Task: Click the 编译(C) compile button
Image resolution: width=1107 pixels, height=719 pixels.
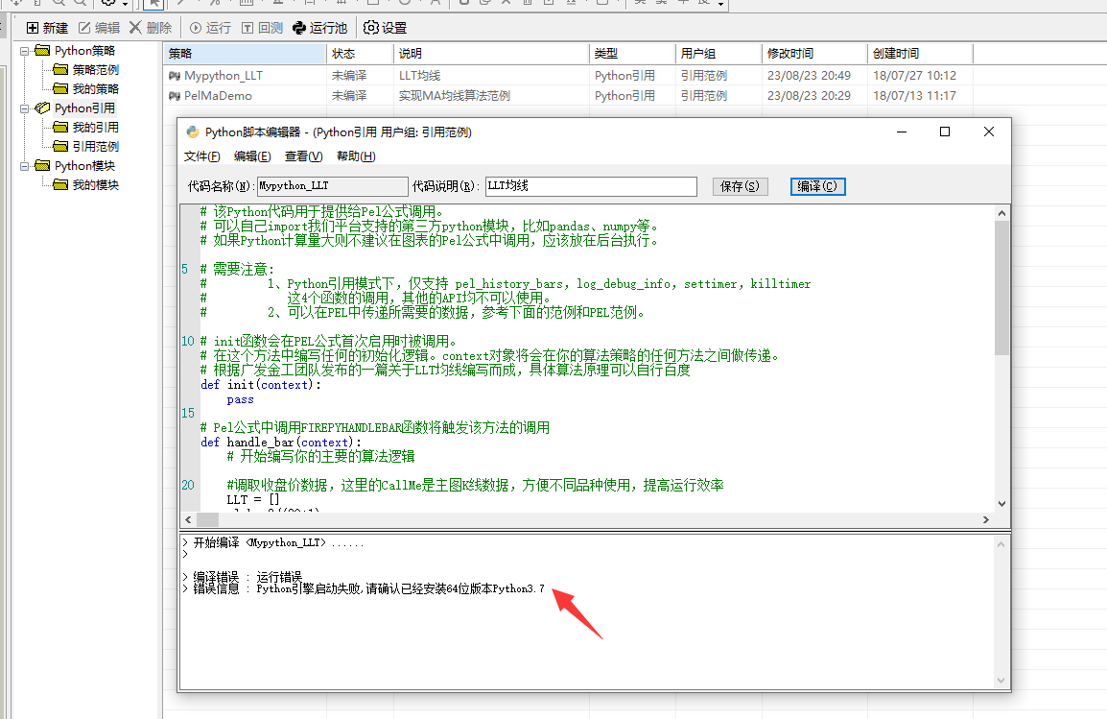Action: point(817,186)
